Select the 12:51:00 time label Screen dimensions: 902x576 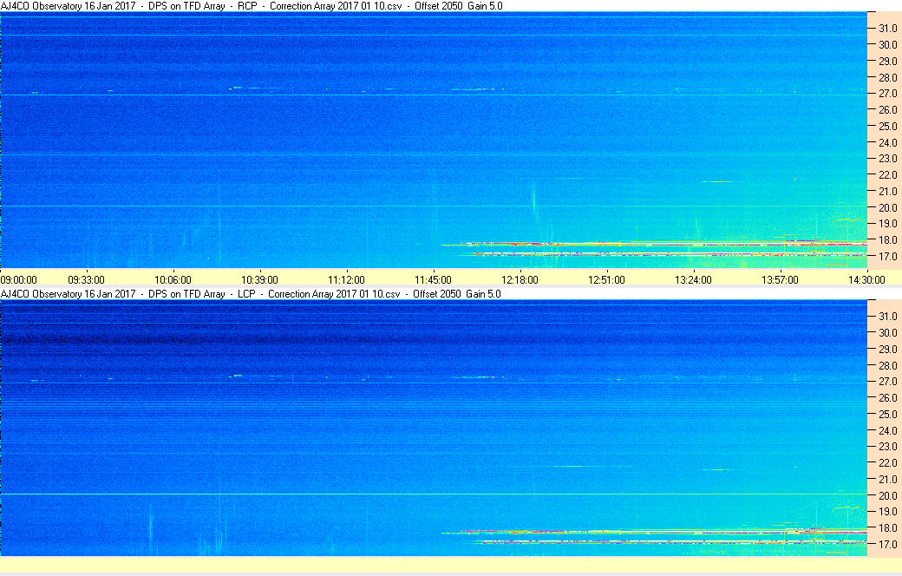click(606, 279)
